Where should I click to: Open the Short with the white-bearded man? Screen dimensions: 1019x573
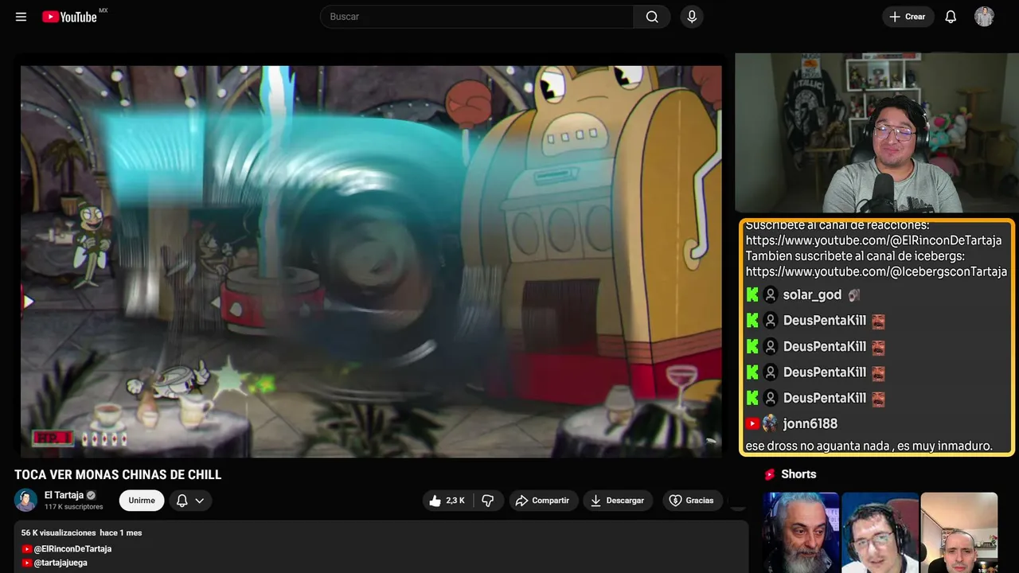(x=801, y=532)
